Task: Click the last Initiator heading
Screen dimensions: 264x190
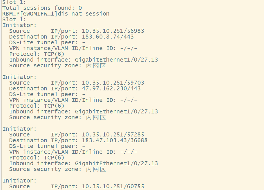Action: click(19, 180)
